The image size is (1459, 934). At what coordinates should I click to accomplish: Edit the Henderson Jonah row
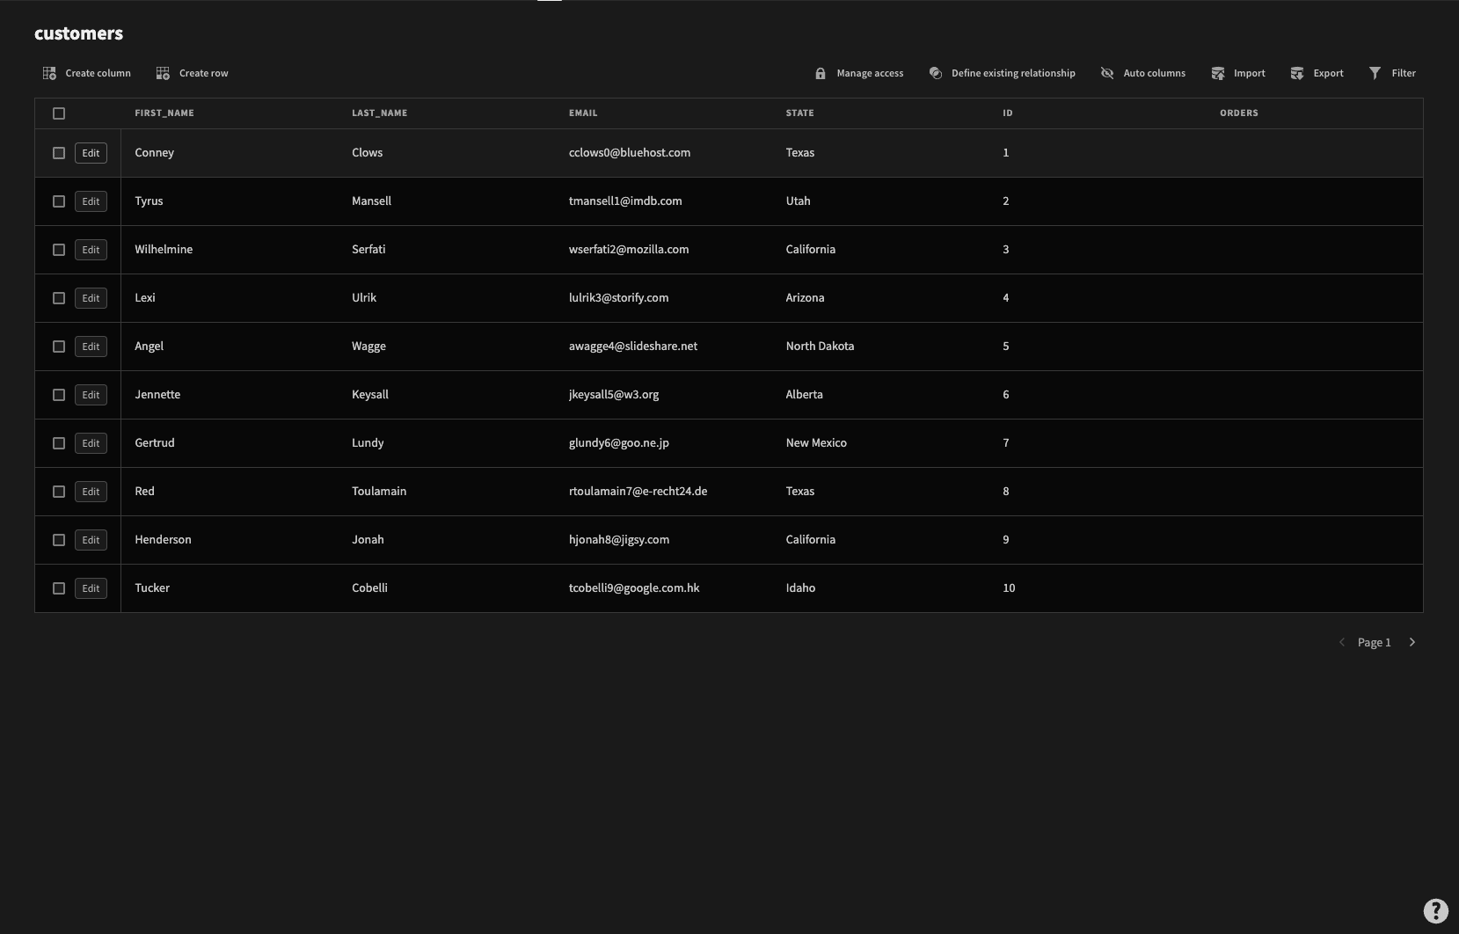click(x=91, y=540)
